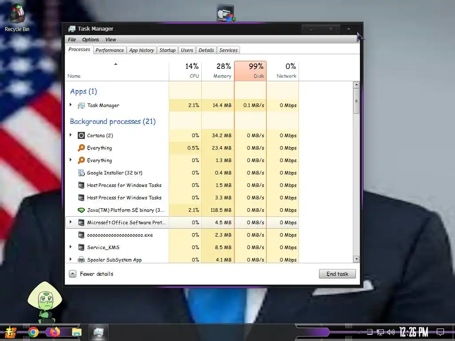This screenshot has height=341, width=455.
Task: Switch to the Details tab
Action: pos(206,50)
